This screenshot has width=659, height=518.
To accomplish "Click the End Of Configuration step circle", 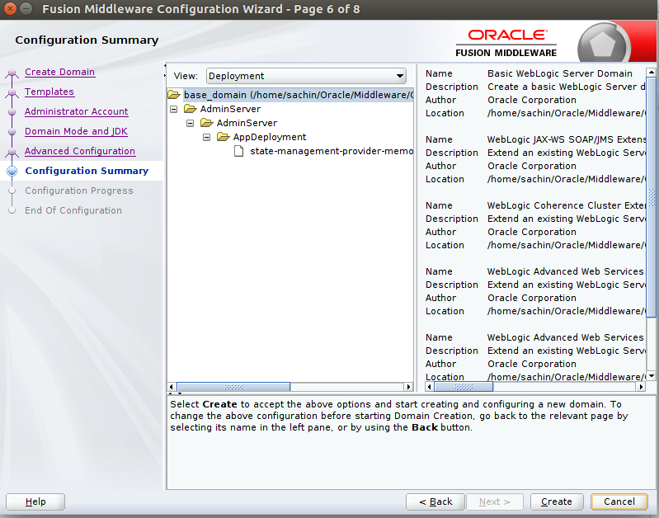I will point(12,210).
